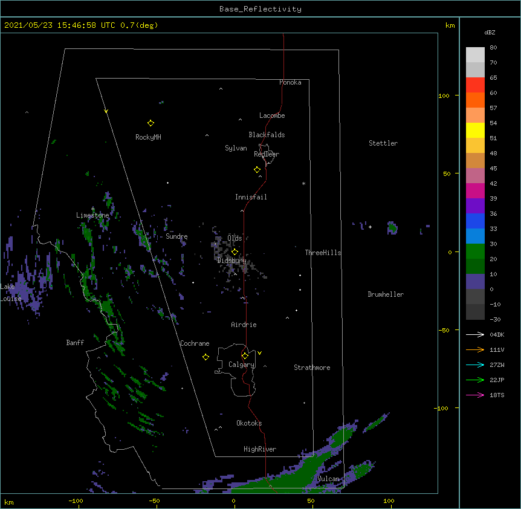Pick the violet 36-39 dBZ swatch

coord(475,206)
